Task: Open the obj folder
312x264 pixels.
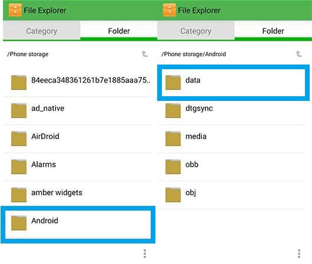Action: pyautogui.click(x=231, y=195)
